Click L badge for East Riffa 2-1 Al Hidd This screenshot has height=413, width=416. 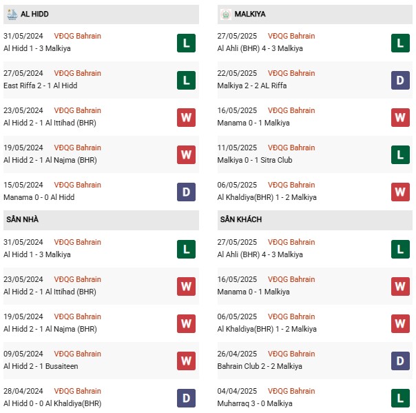pyautogui.click(x=186, y=80)
